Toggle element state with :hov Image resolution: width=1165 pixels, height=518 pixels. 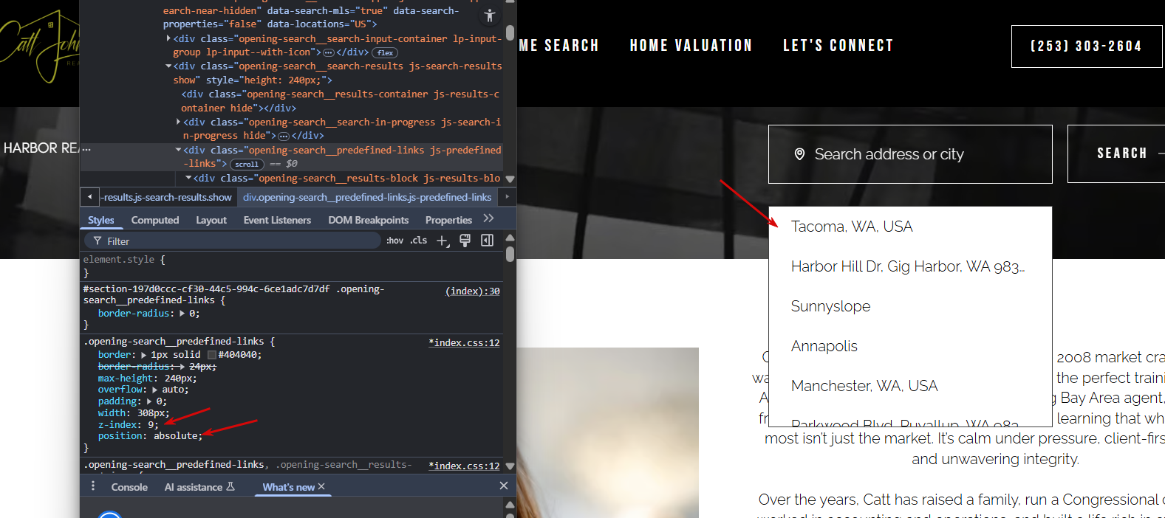pyautogui.click(x=395, y=241)
